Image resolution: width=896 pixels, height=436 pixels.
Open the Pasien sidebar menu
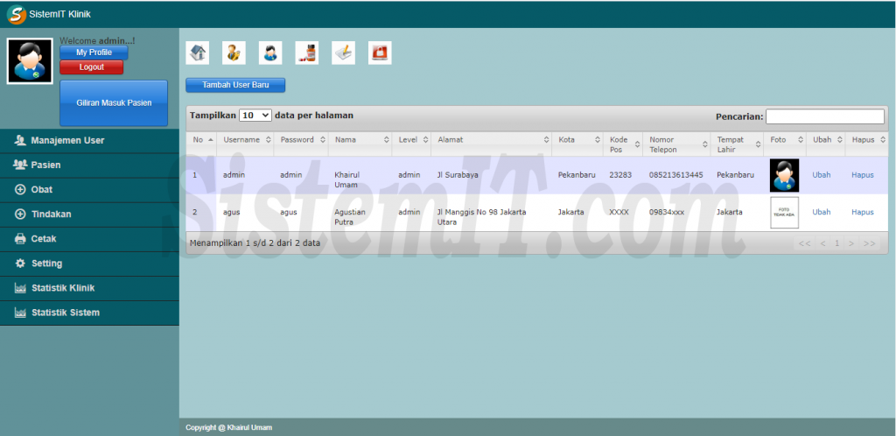point(90,165)
